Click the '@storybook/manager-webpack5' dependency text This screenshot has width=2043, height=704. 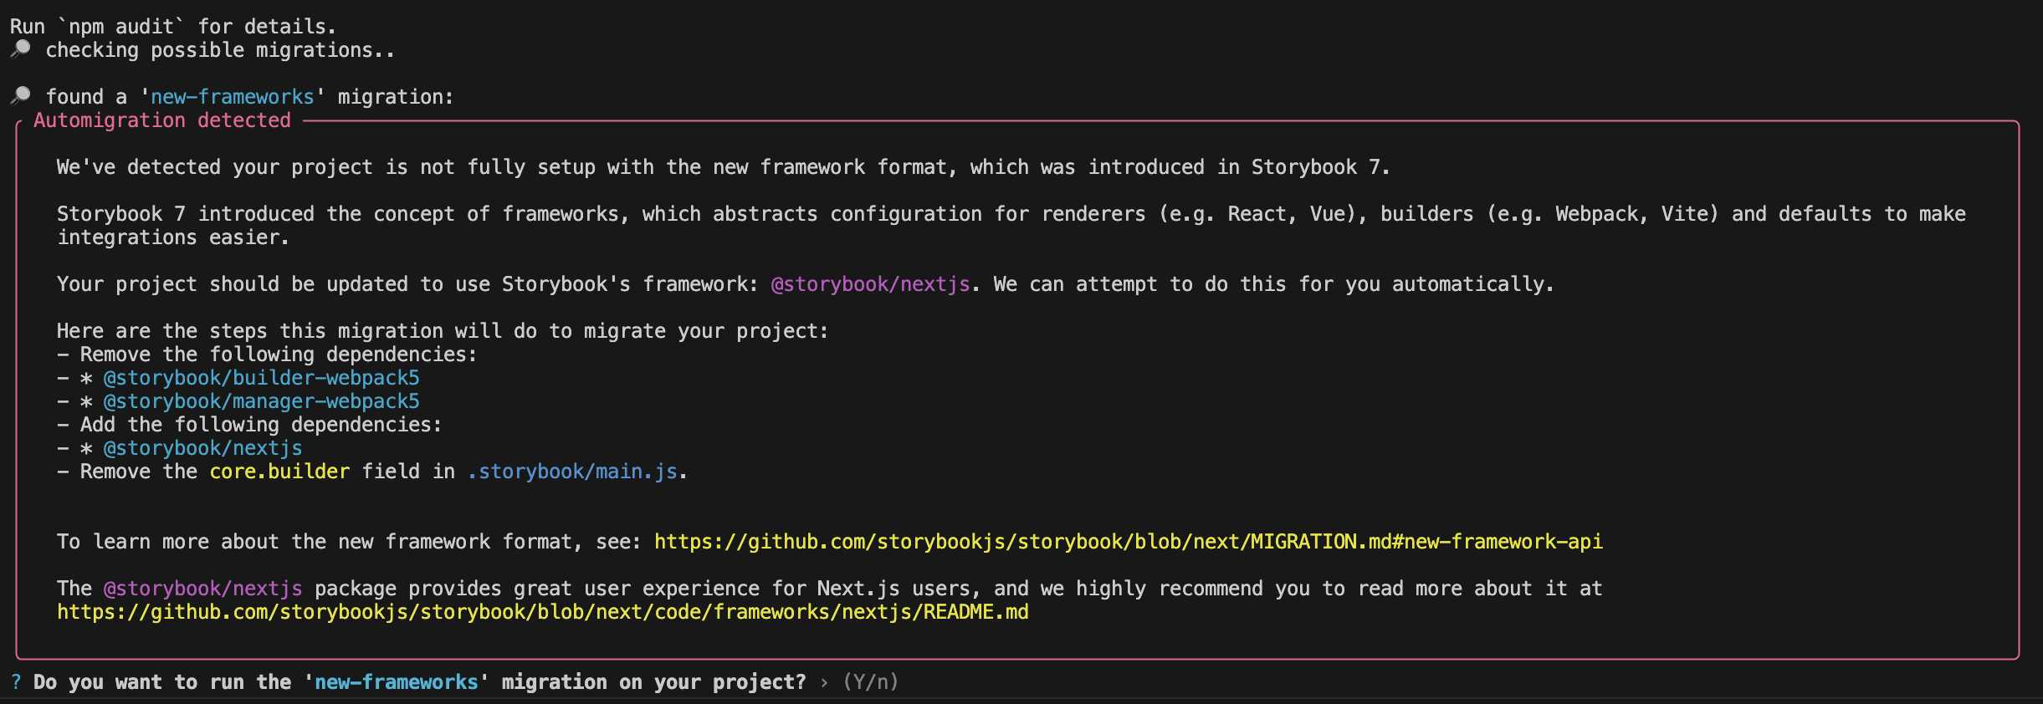[x=261, y=401]
